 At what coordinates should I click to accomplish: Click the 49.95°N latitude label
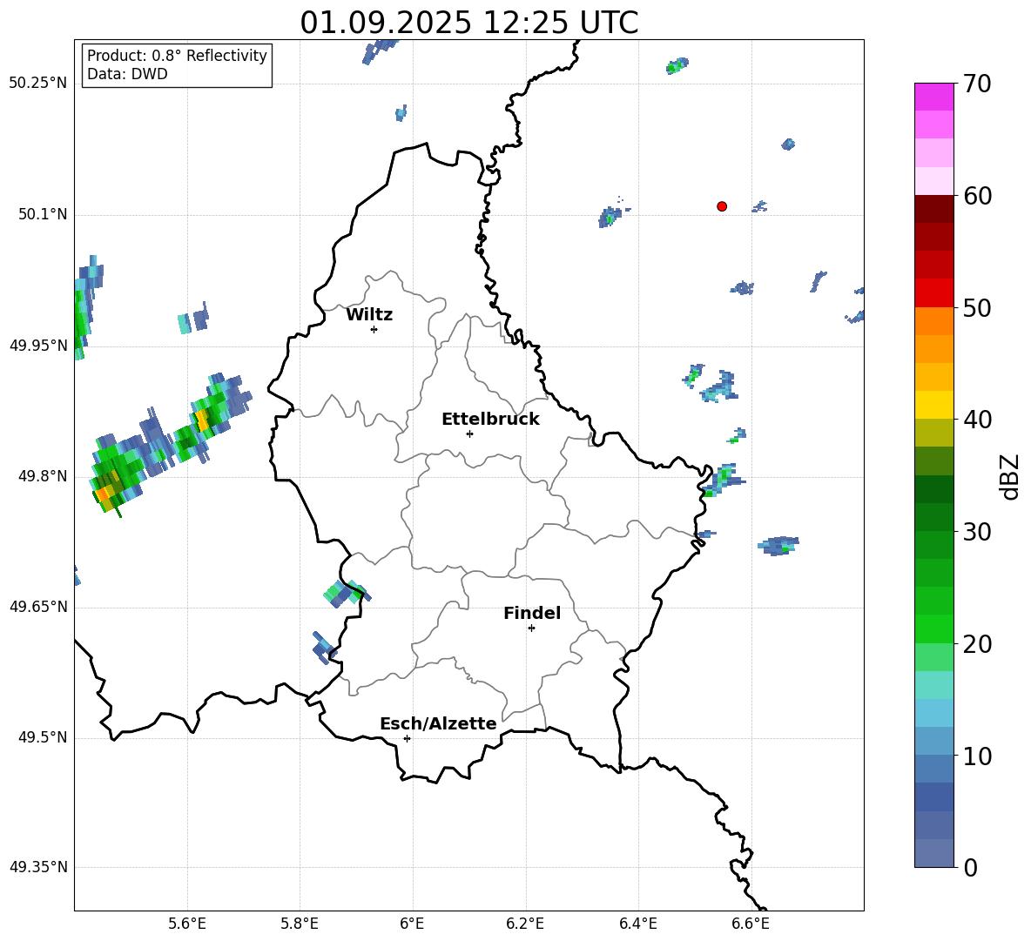tap(37, 345)
